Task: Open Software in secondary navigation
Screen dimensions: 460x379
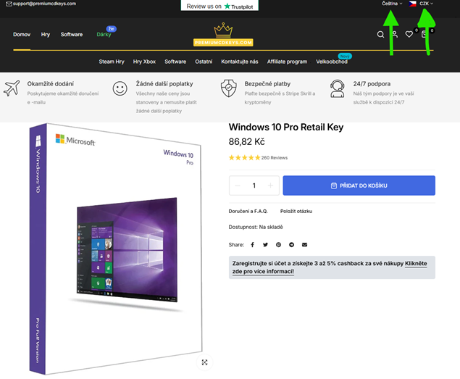Action: point(175,62)
